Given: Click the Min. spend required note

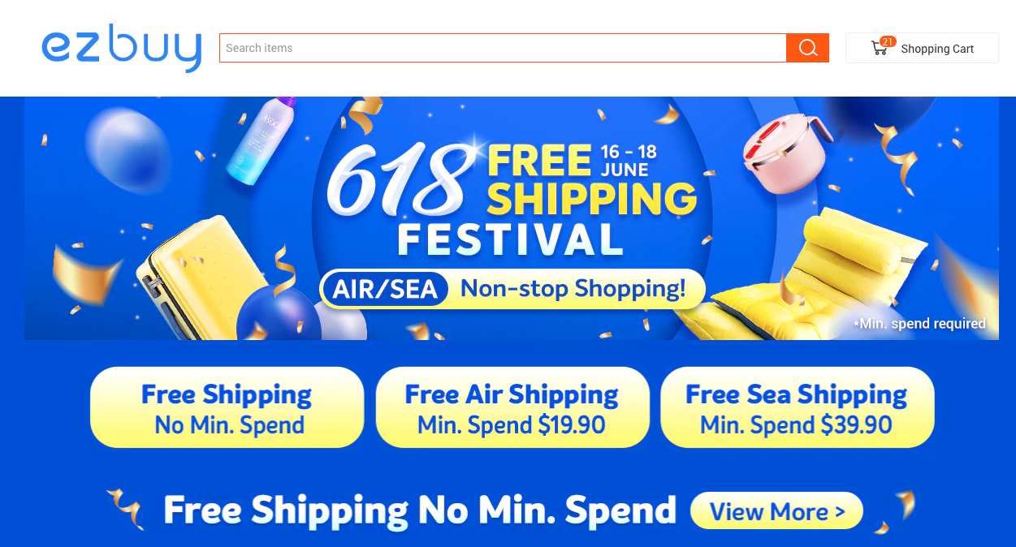Looking at the screenshot, I should (x=919, y=324).
